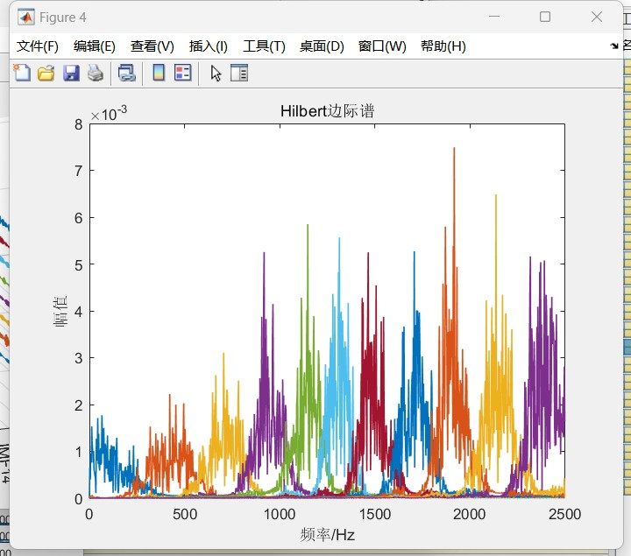631x556 pixels.
Task: Insert a legend from the toolbar
Action: [182, 74]
